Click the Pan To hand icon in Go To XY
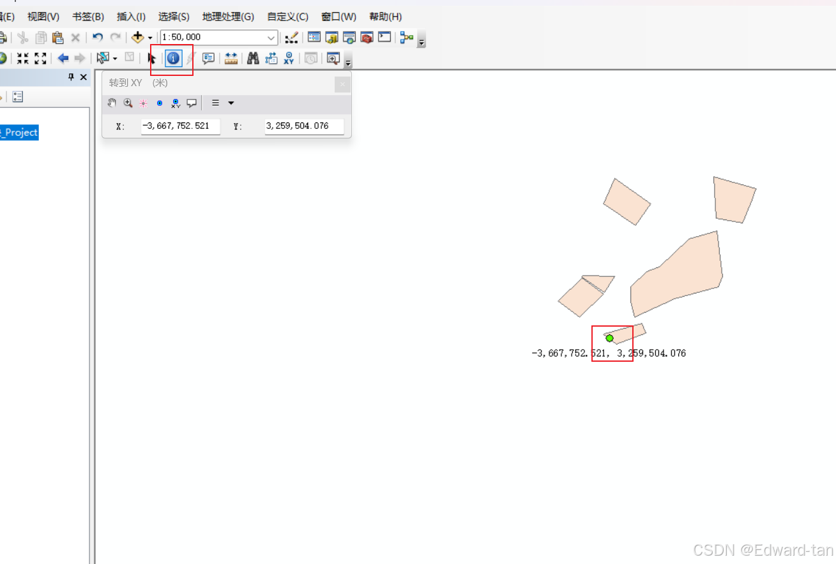 click(112, 103)
